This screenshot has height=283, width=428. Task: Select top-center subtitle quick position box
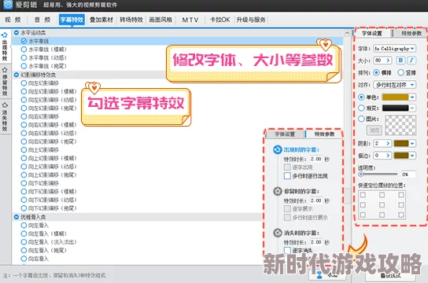pos(382,195)
